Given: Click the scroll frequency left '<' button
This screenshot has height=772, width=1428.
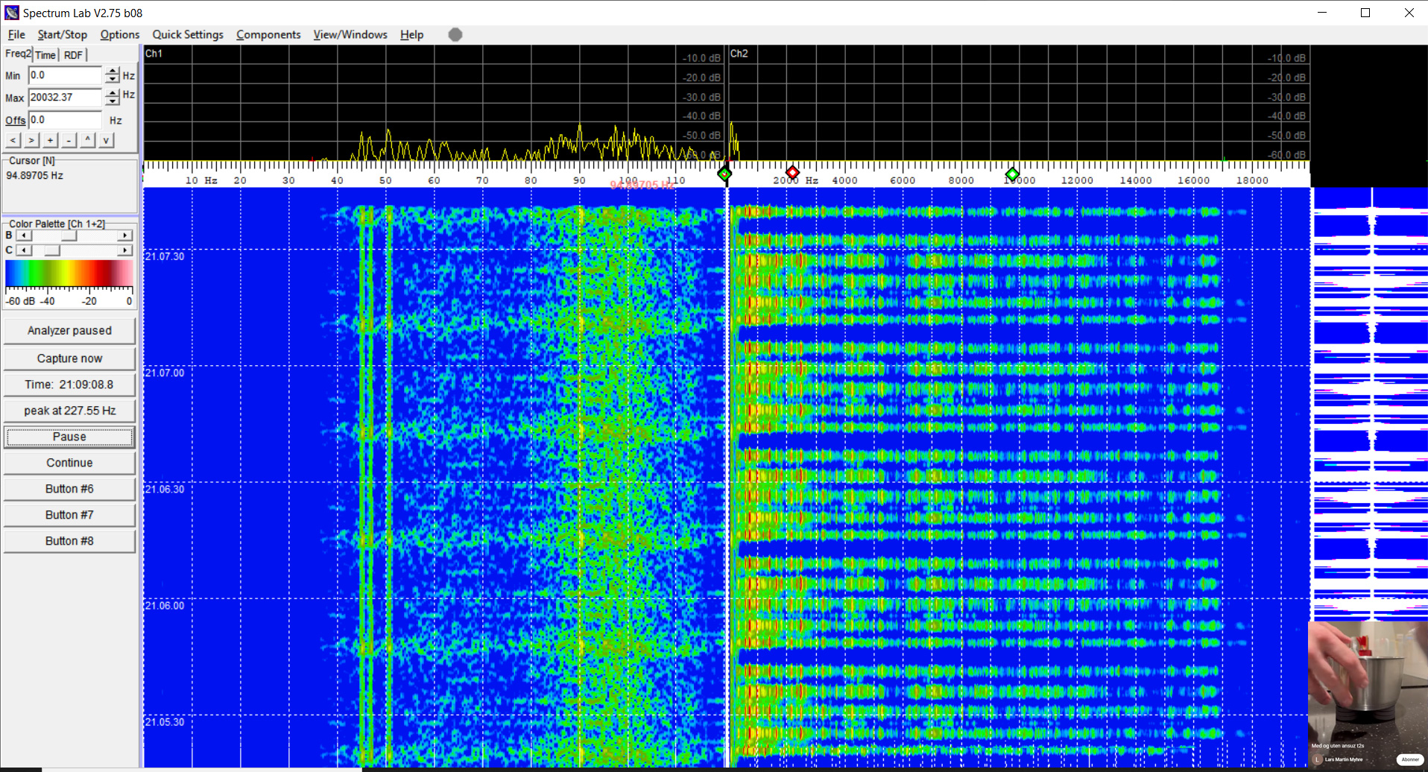Looking at the screenshot, I should 13,140.
